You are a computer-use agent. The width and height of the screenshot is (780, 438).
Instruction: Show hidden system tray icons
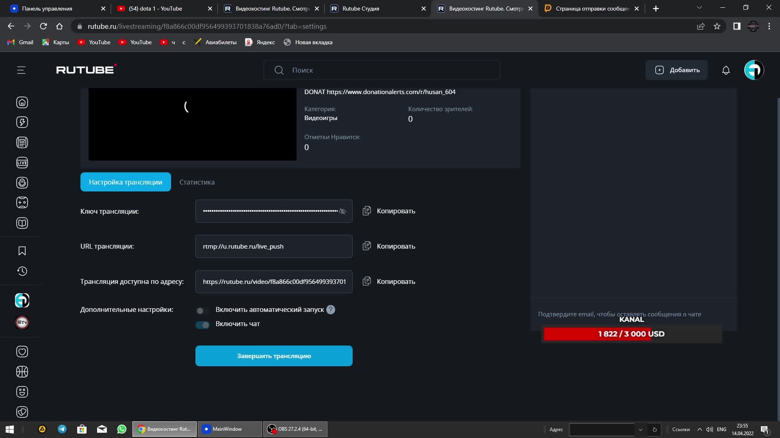point(699,429)
